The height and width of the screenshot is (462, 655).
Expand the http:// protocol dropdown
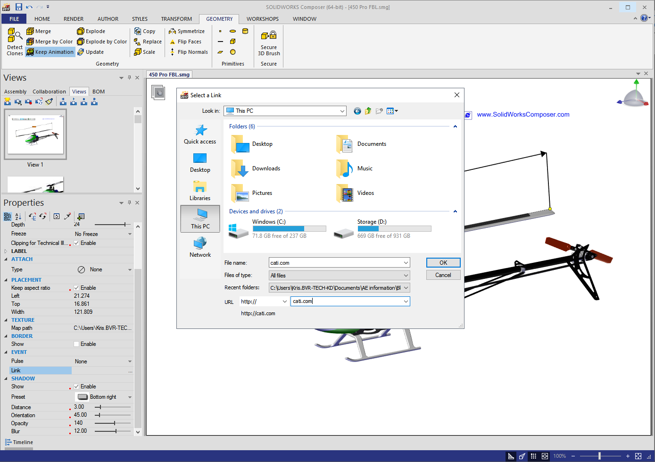(x=284, y=302)
